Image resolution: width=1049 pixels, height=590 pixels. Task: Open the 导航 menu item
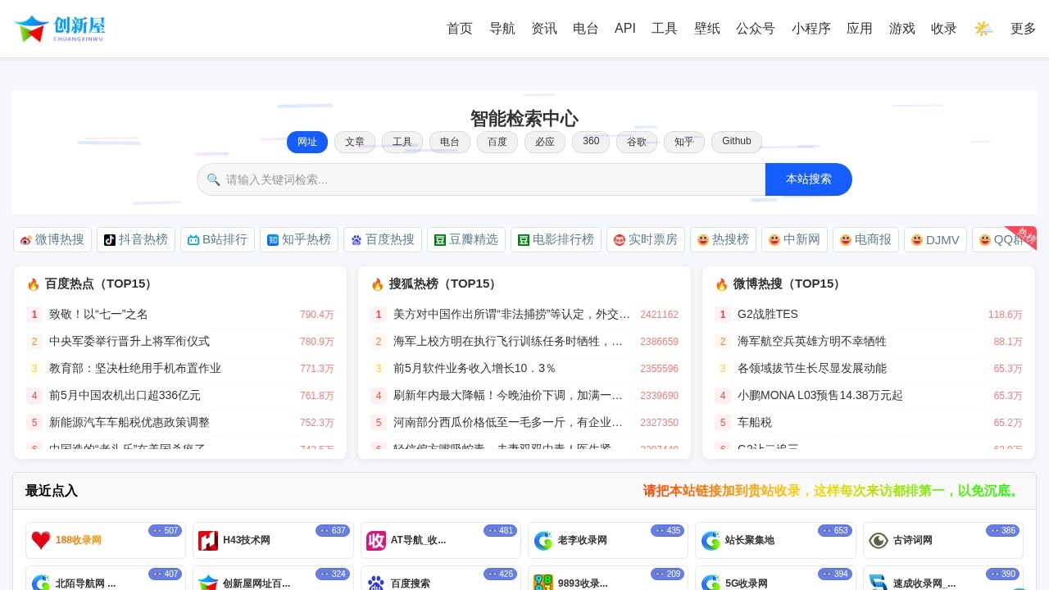click(x=502, y=29)
